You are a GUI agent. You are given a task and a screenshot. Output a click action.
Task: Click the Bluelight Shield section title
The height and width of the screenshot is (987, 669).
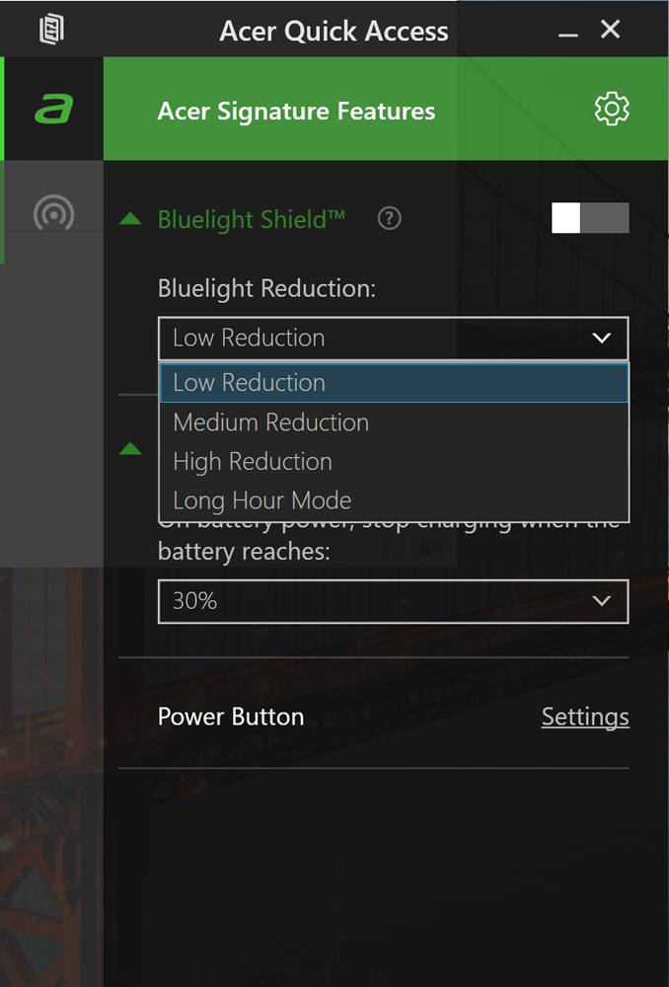point(251,219)
